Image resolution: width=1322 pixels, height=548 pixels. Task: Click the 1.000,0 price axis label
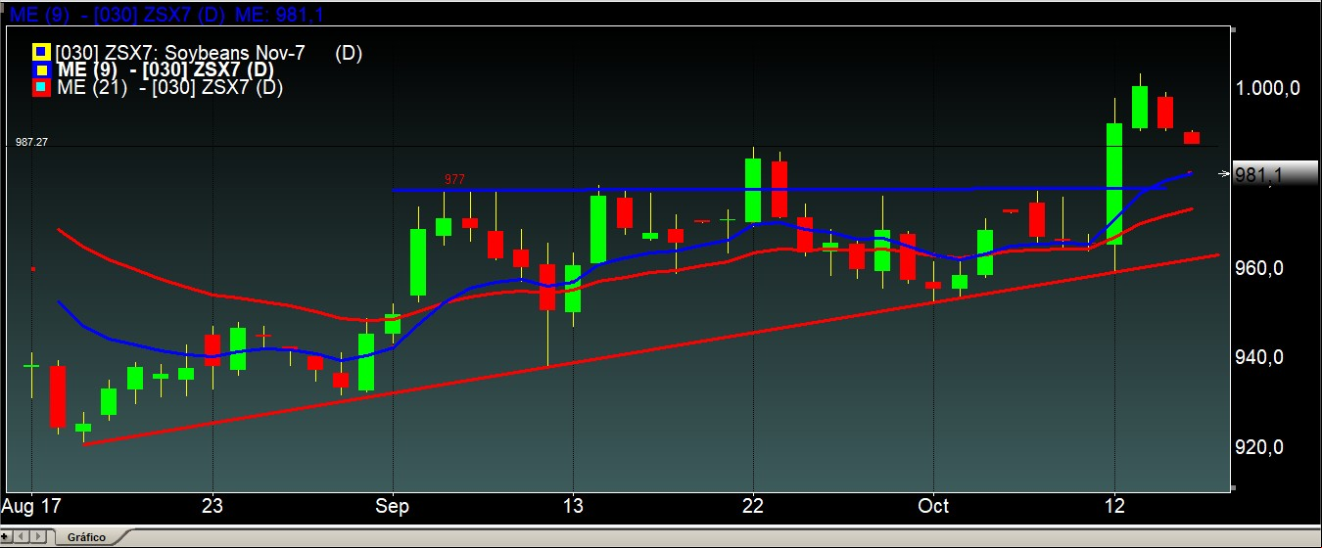[1268, 88]
